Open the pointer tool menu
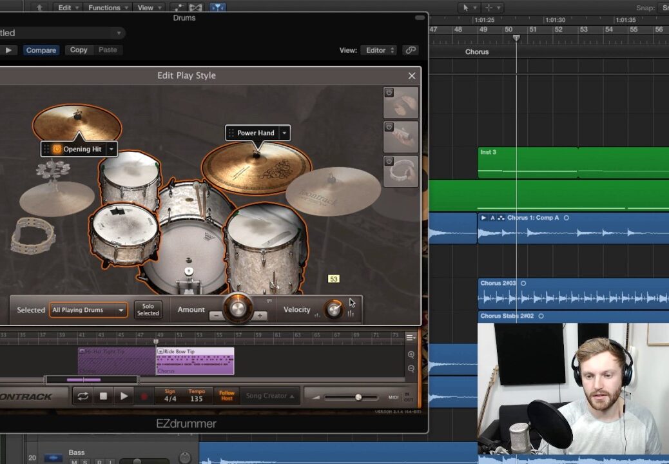 [469, 8]
